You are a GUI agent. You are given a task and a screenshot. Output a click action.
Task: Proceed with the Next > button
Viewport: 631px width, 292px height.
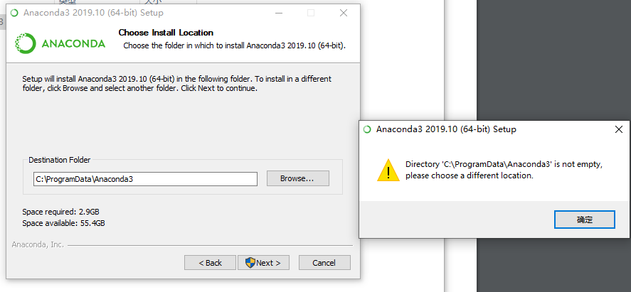coord(263,263)
